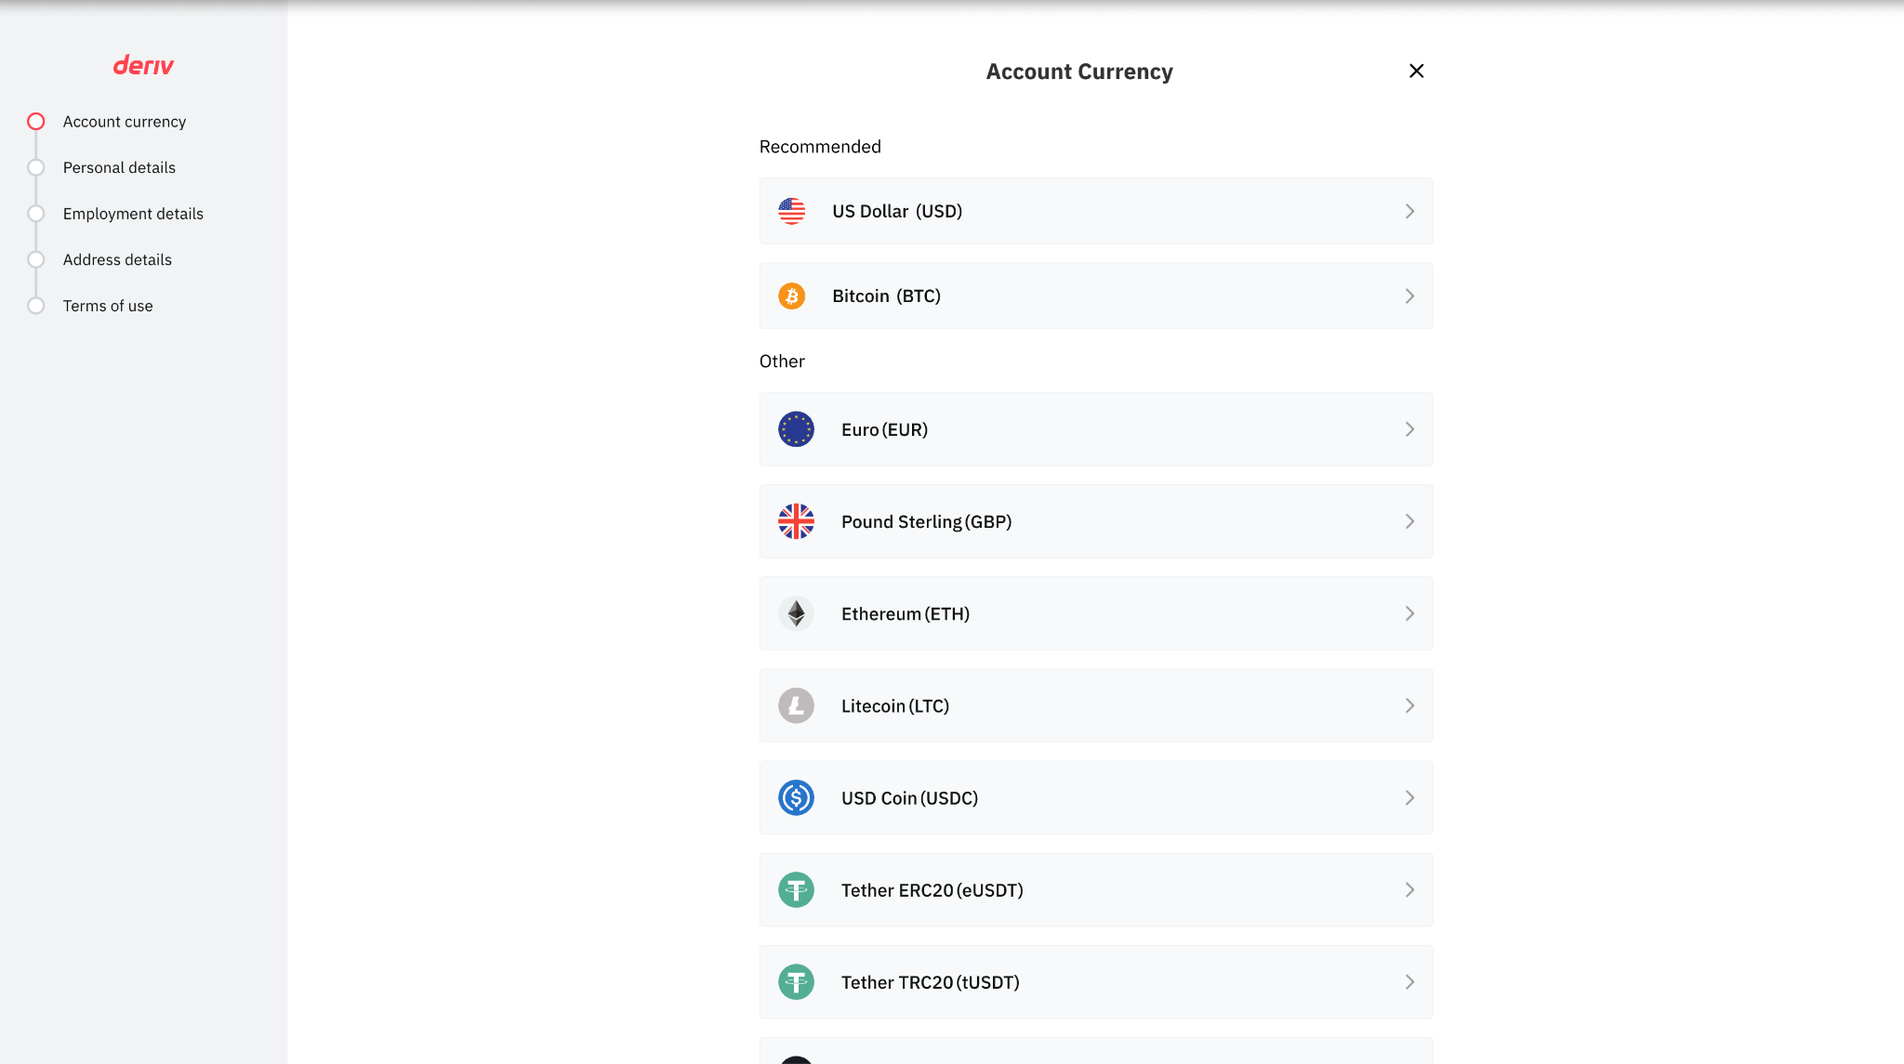Choose USD Coin (USDC) as currency

coord(1096,797)
